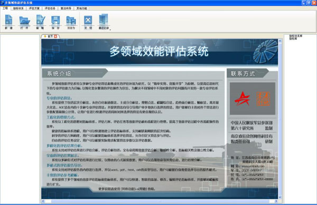317x205 pixels.
Task: Click the blue heading 专业的评估算法
Action: coord(59,98)
